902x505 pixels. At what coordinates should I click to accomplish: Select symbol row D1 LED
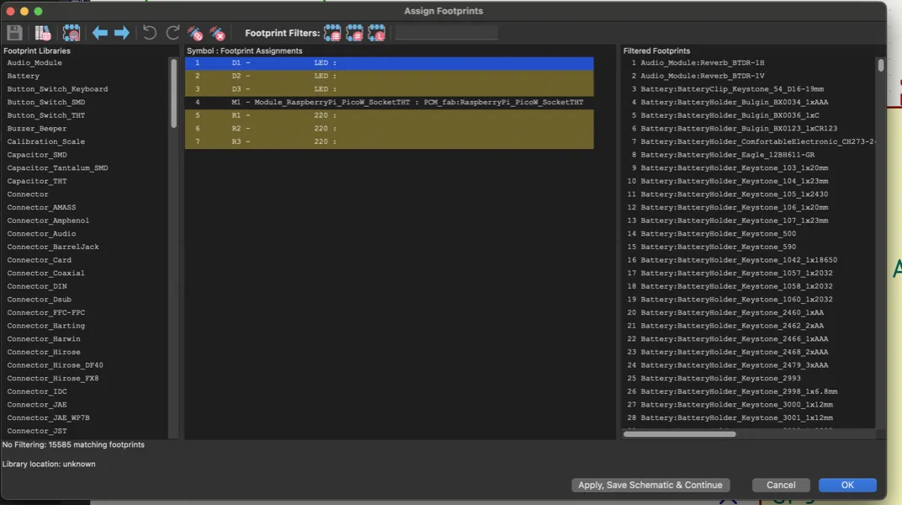tap(389, 62)
